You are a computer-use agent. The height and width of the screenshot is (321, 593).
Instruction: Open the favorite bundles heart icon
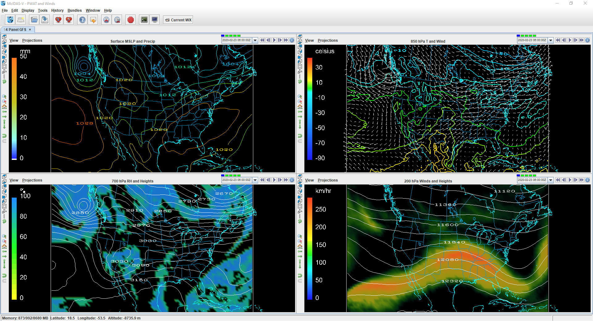pos(58,19)
